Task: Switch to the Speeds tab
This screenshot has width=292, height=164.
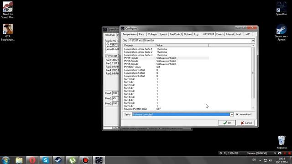Action: click(163, 34)
